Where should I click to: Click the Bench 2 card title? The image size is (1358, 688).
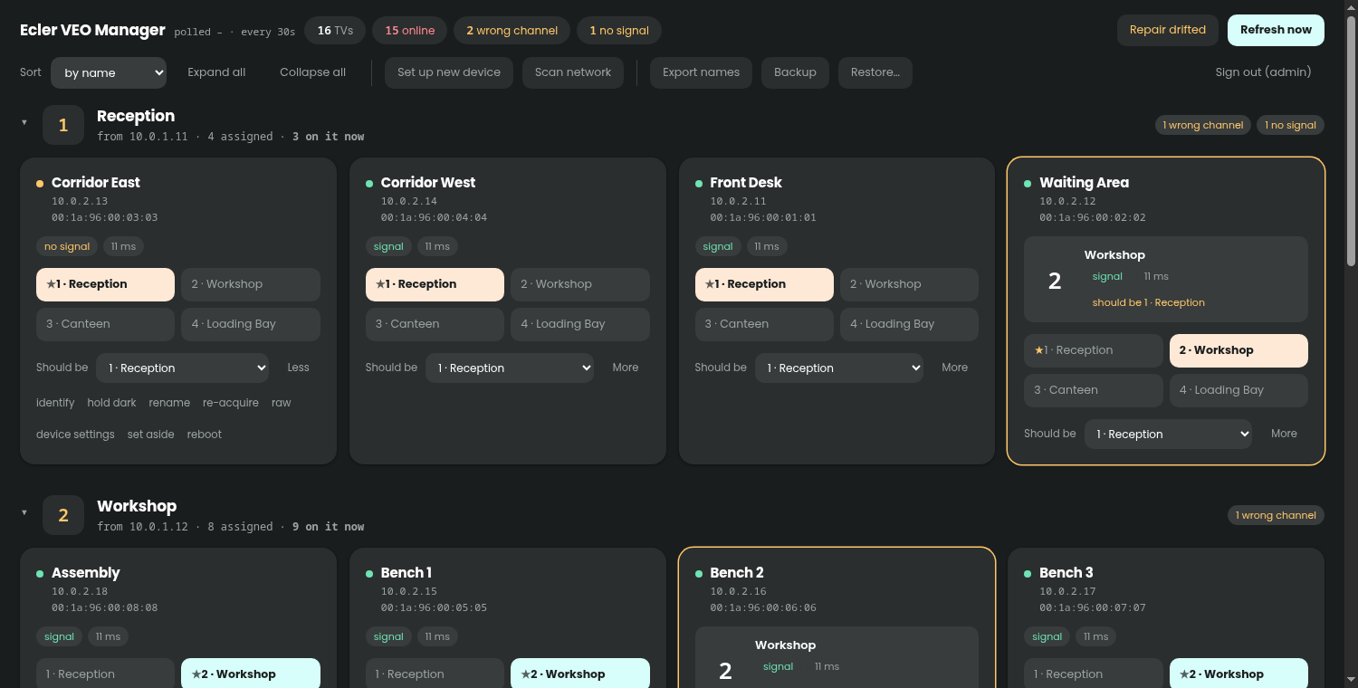(737, 572)
